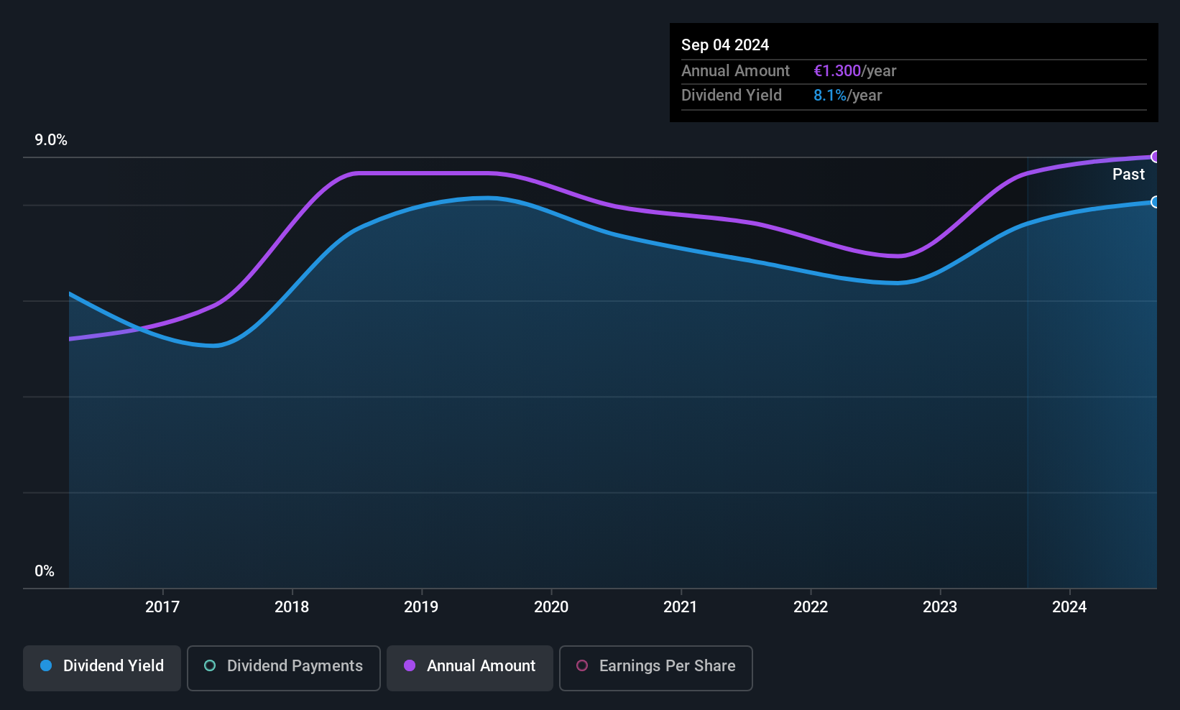Click the tooltip date Sep 04 2024
This screenshot has width=1180, height=710.
[x=725, y=45]
